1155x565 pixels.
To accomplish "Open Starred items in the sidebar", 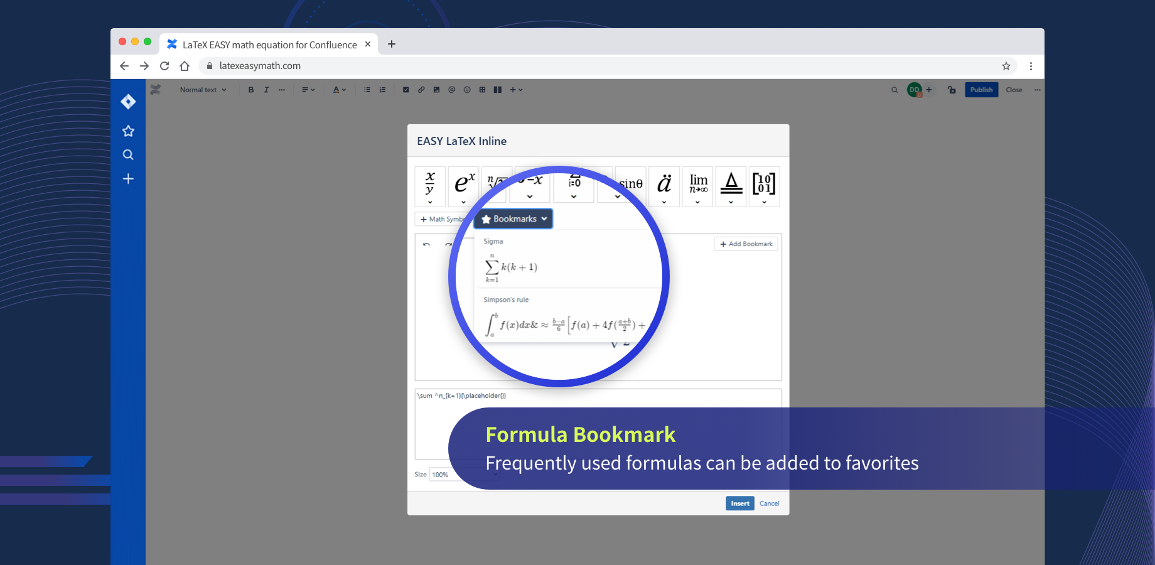I will pyautogui.click(x=128, y=131).
